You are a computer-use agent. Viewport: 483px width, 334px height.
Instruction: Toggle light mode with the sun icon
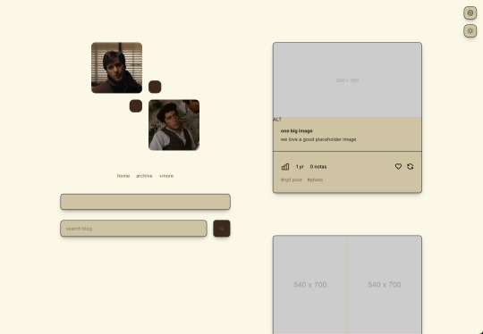pyautogui.click(x=470, y=30)
